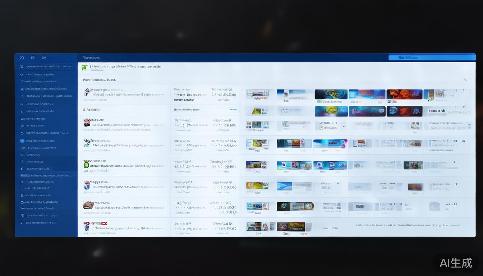Image resolution: width=483 pixels, height=276 pixels.
Task: Open the list row with the brown shoe-like image
Action: [88, 205]
